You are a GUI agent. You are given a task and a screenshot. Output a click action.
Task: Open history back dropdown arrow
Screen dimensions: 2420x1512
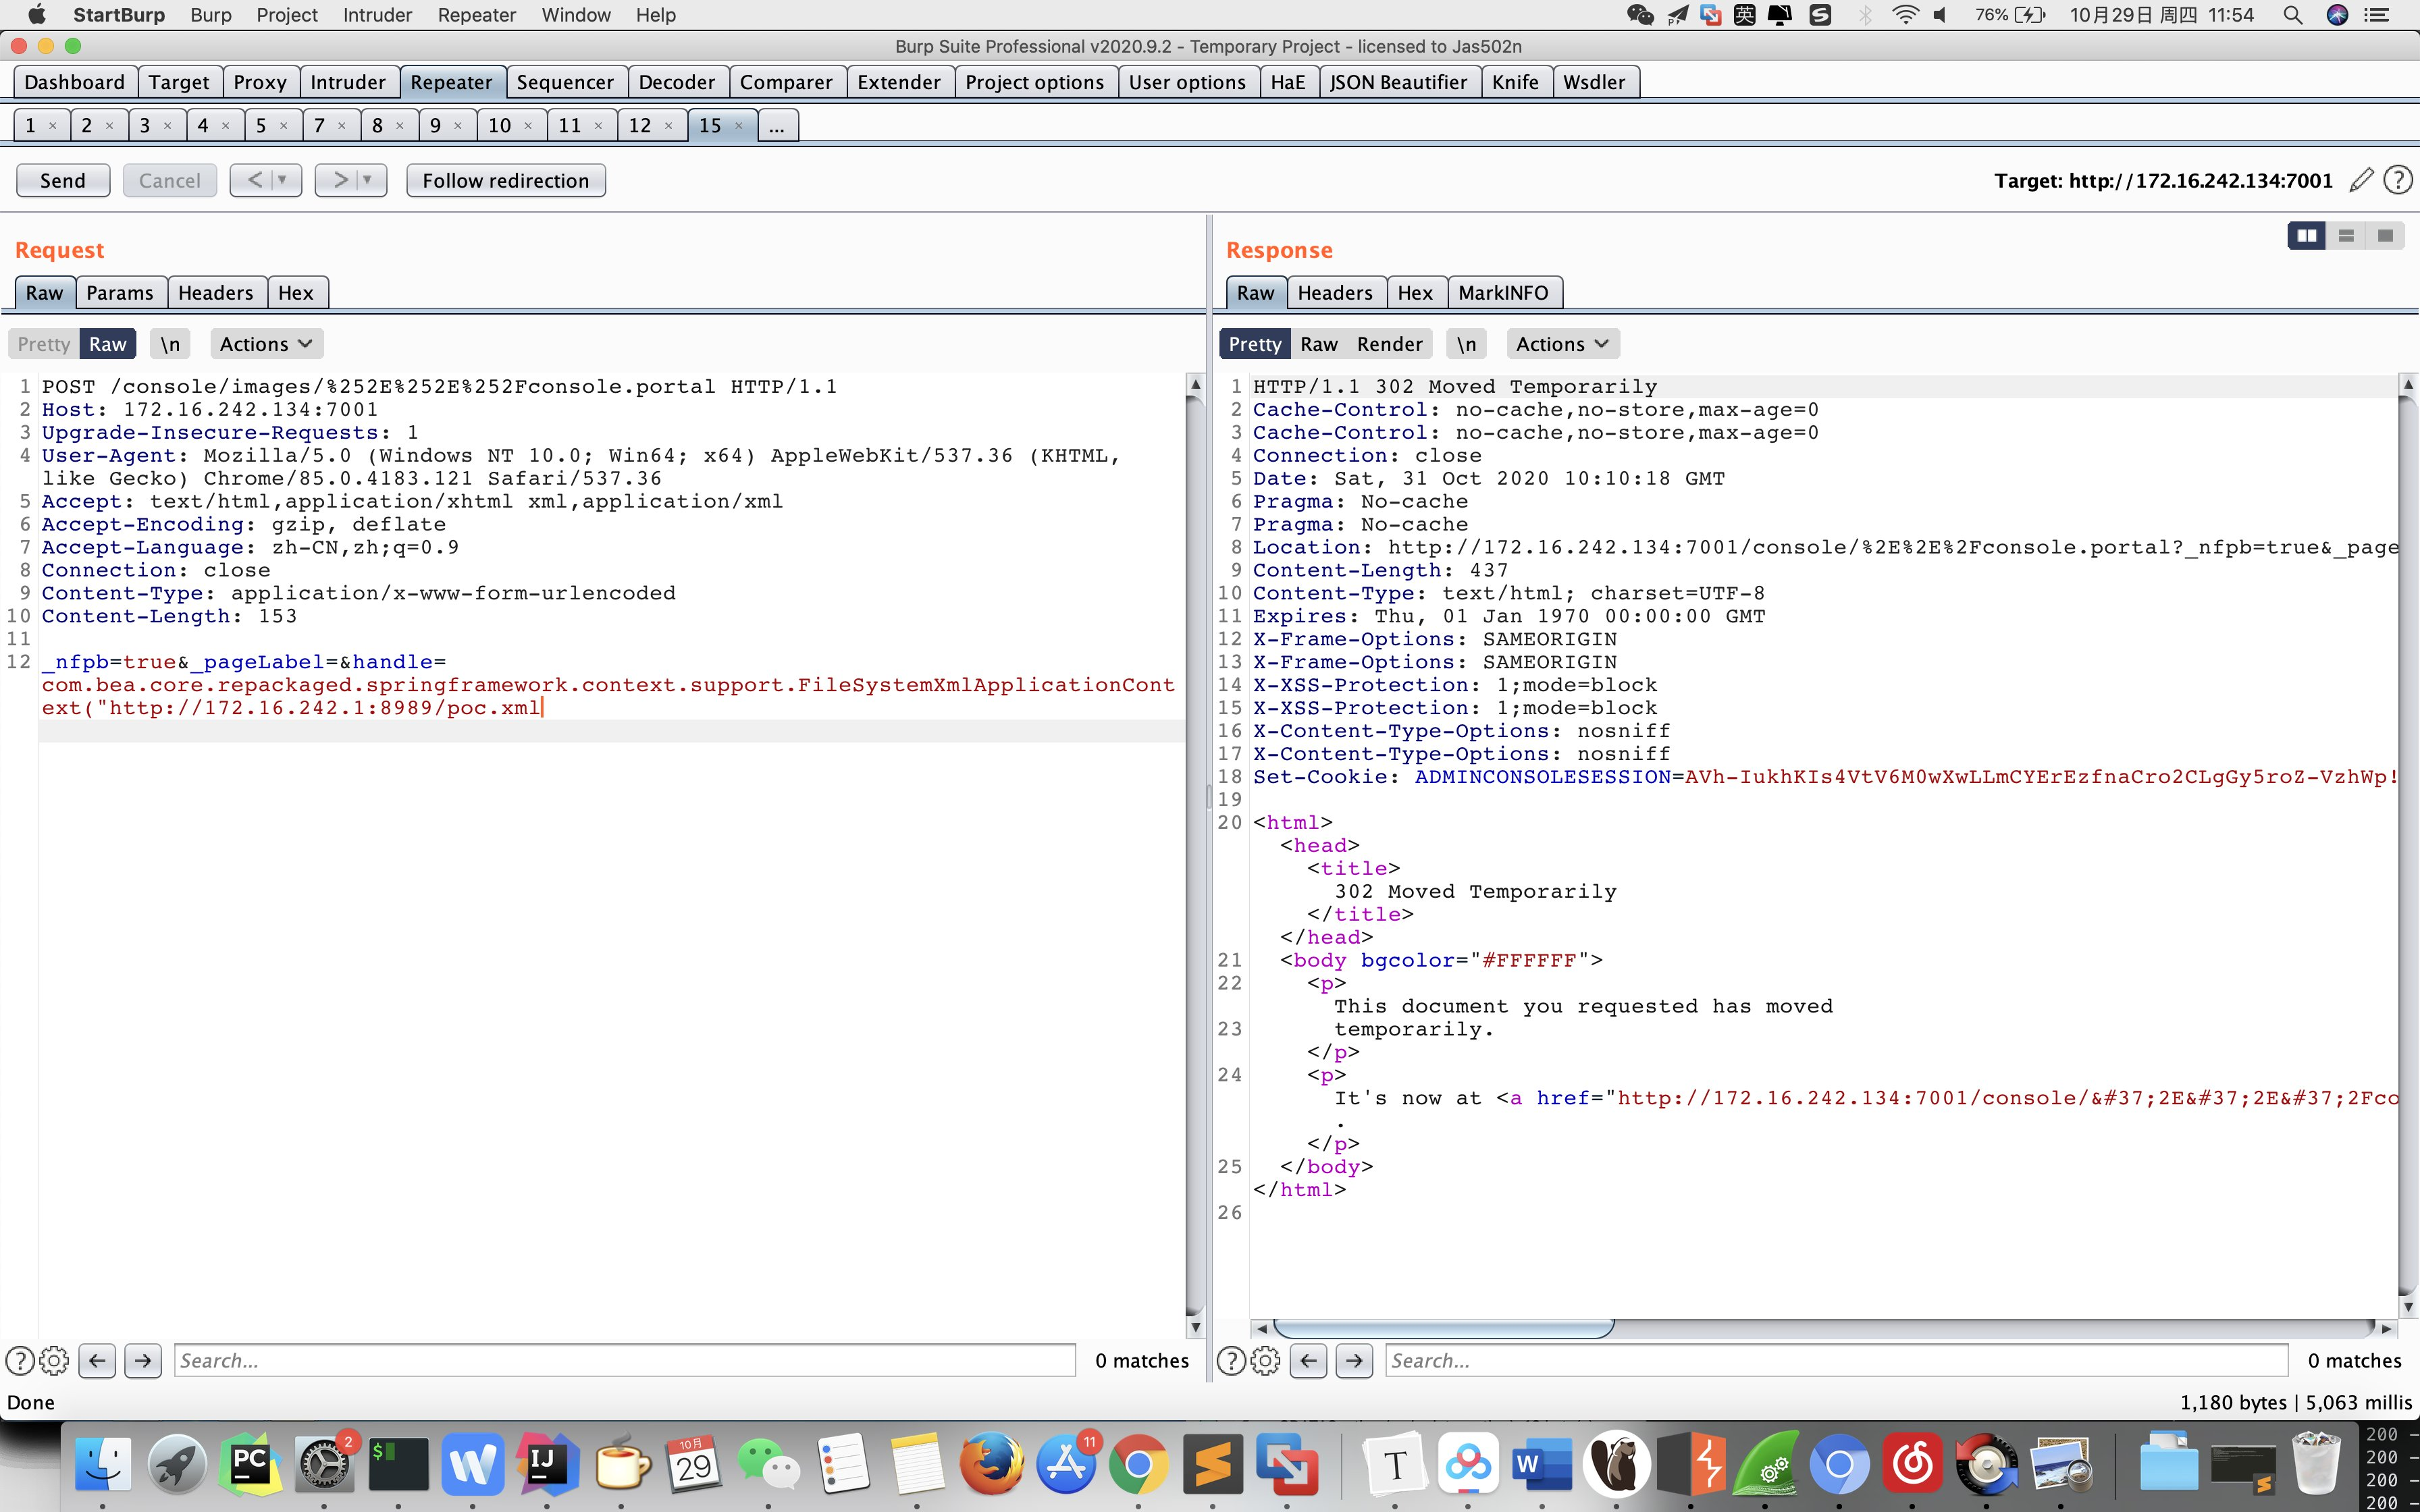tap(282, 180)
